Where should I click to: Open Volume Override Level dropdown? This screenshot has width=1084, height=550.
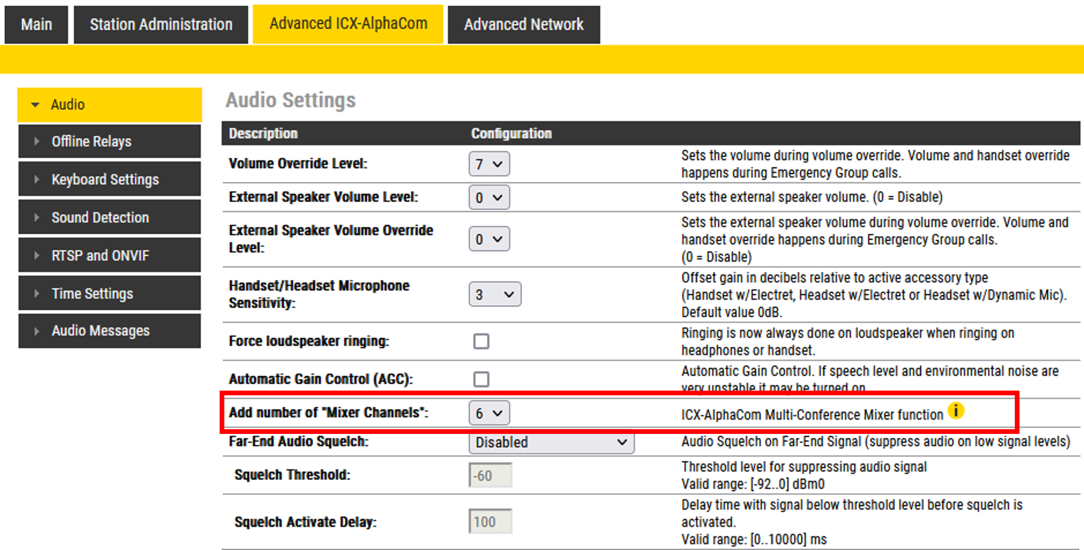point(489,163)
